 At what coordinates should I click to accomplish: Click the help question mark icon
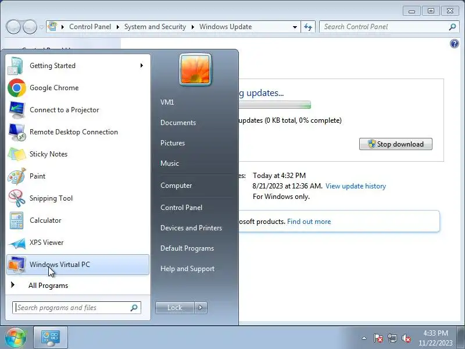454,44
